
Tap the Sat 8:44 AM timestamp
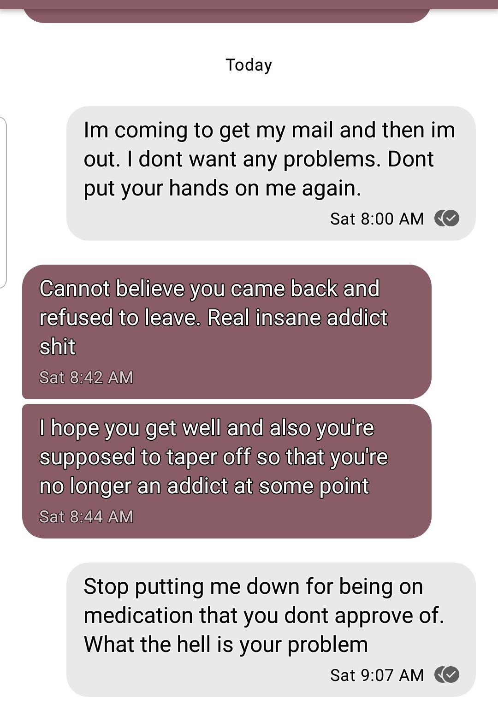(86, 516)
